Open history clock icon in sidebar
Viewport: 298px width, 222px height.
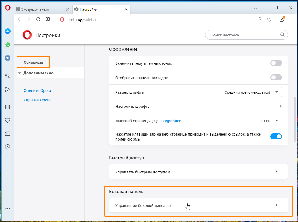pos(7,147)
